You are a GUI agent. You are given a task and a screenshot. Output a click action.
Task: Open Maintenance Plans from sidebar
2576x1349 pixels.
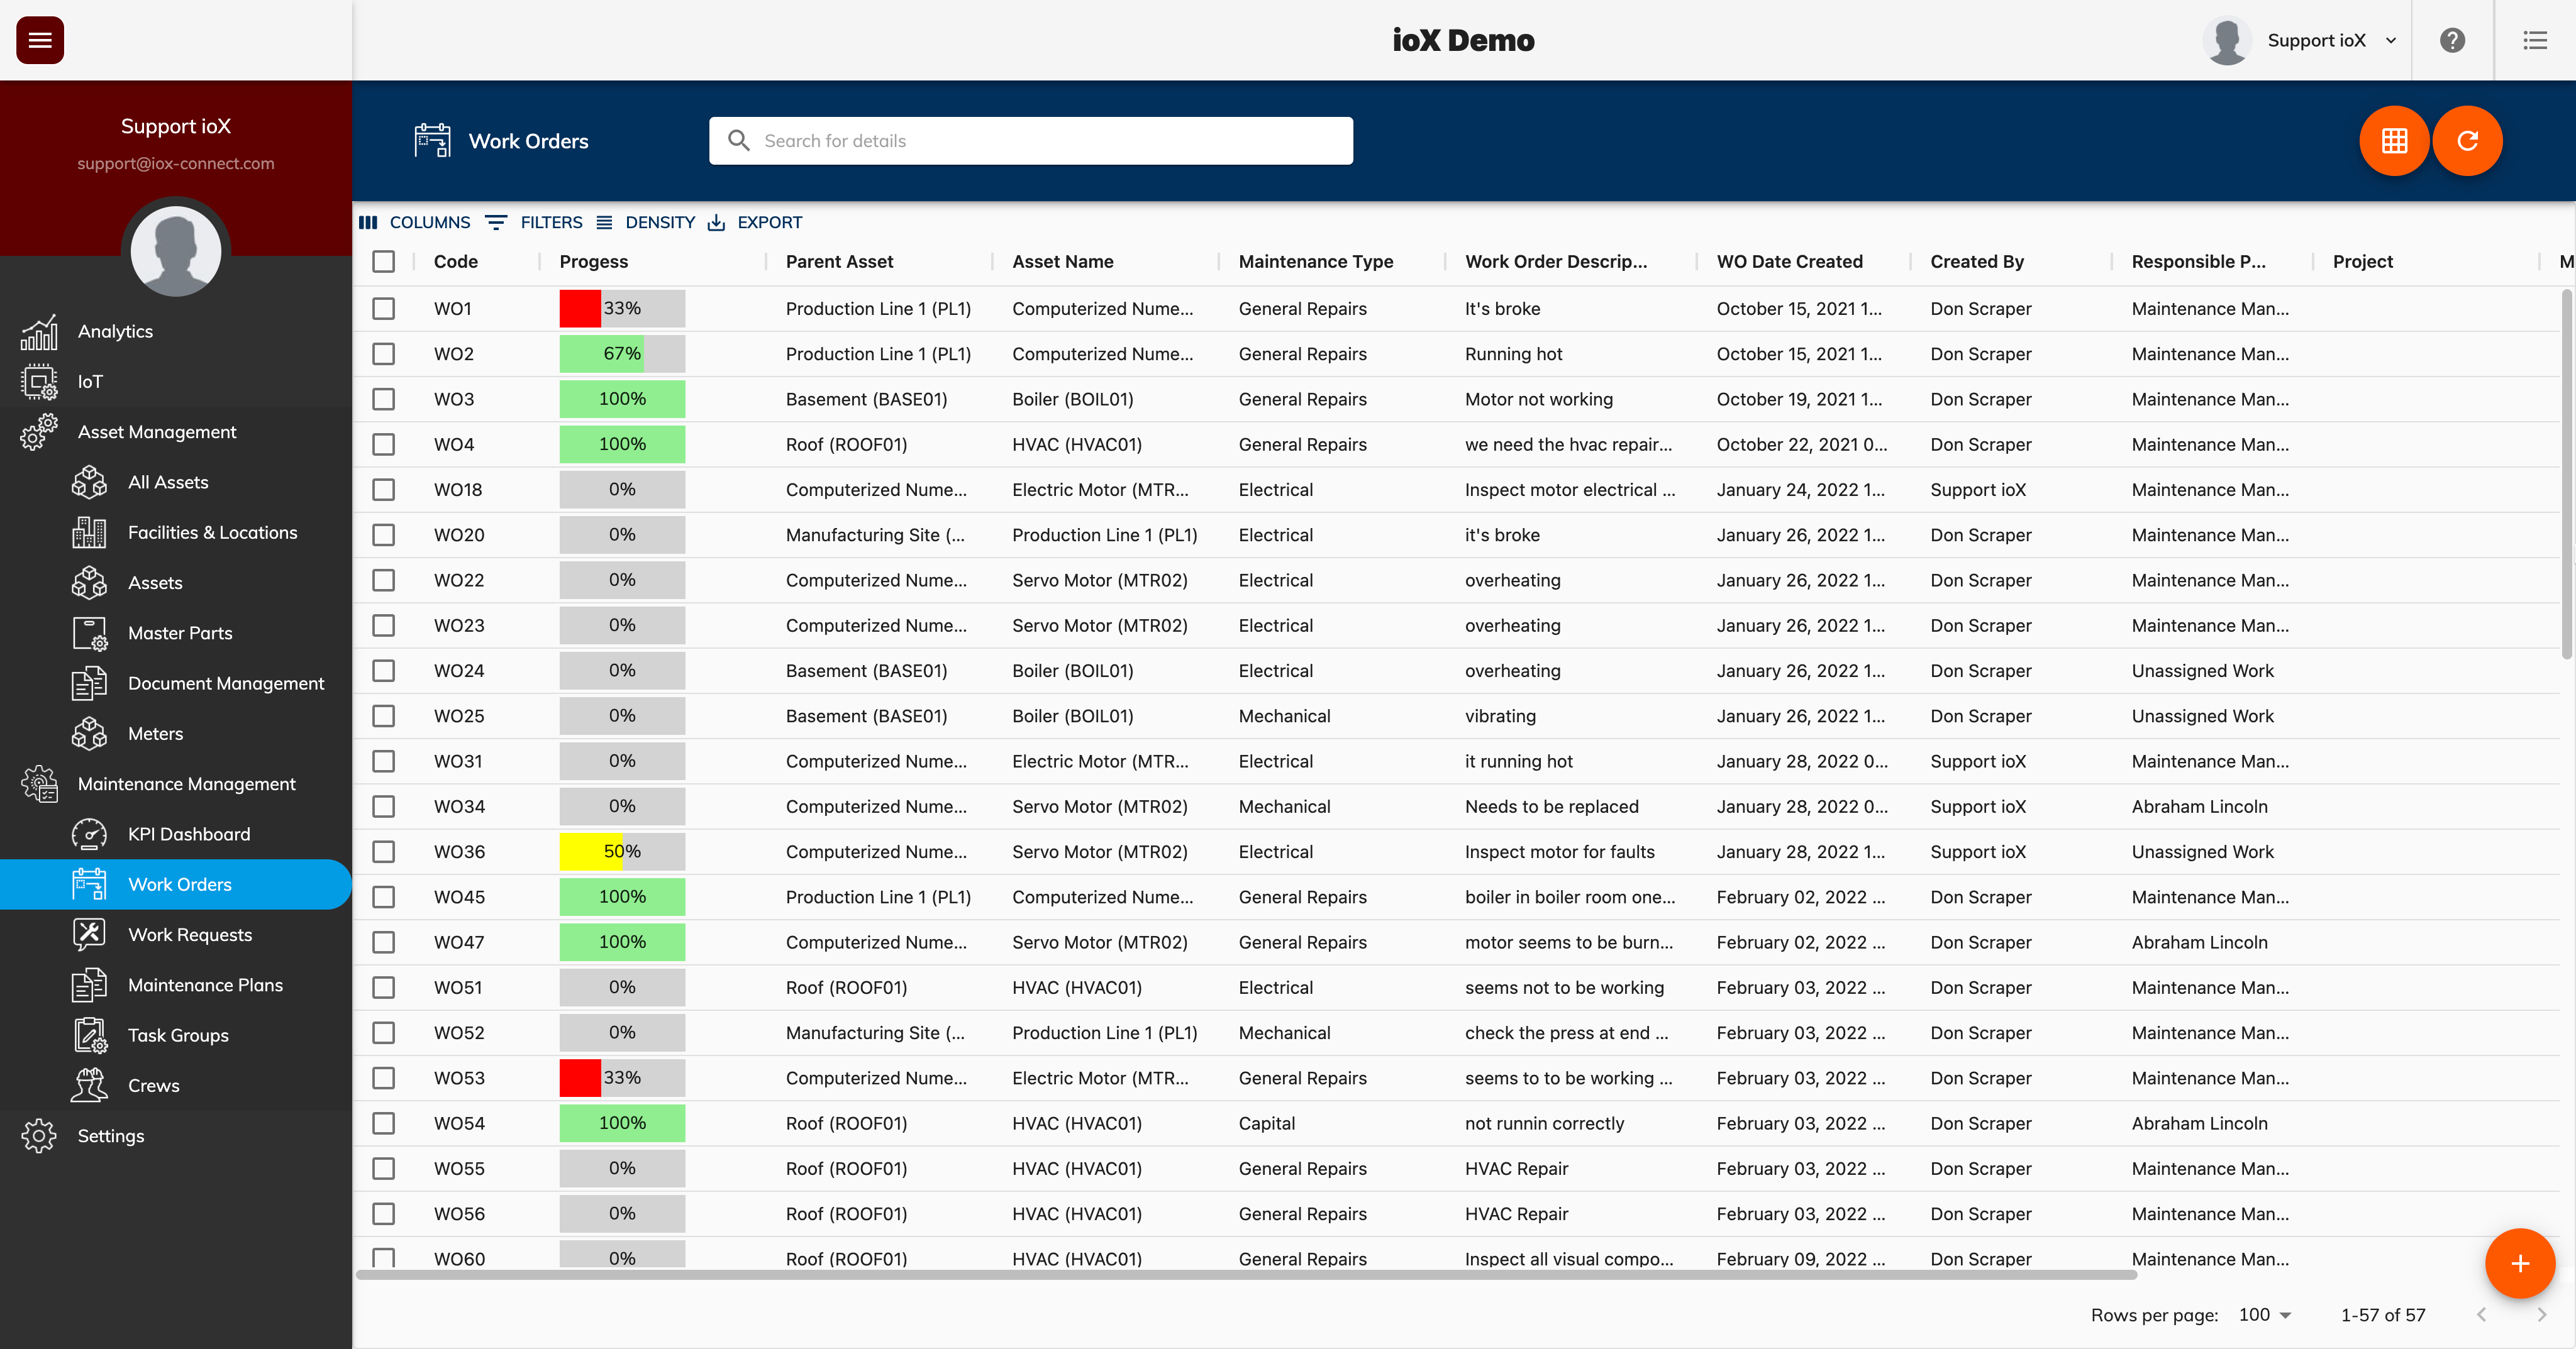pos(176,985)
